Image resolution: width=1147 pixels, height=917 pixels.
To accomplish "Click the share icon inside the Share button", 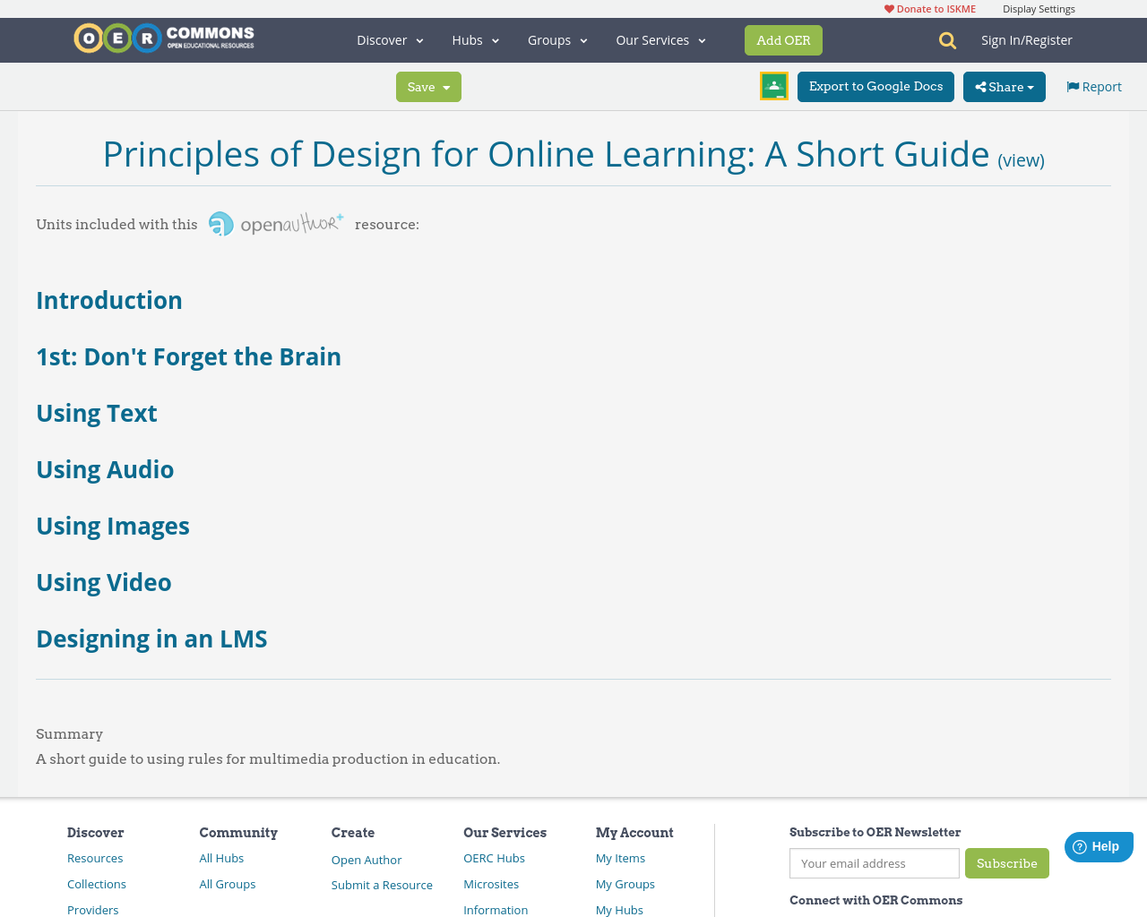I will click(x=980, y=86).
